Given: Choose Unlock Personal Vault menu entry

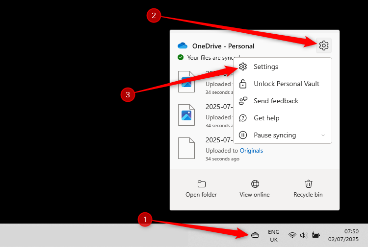Looking at the screenshot, I should click(x=286, y=84).
